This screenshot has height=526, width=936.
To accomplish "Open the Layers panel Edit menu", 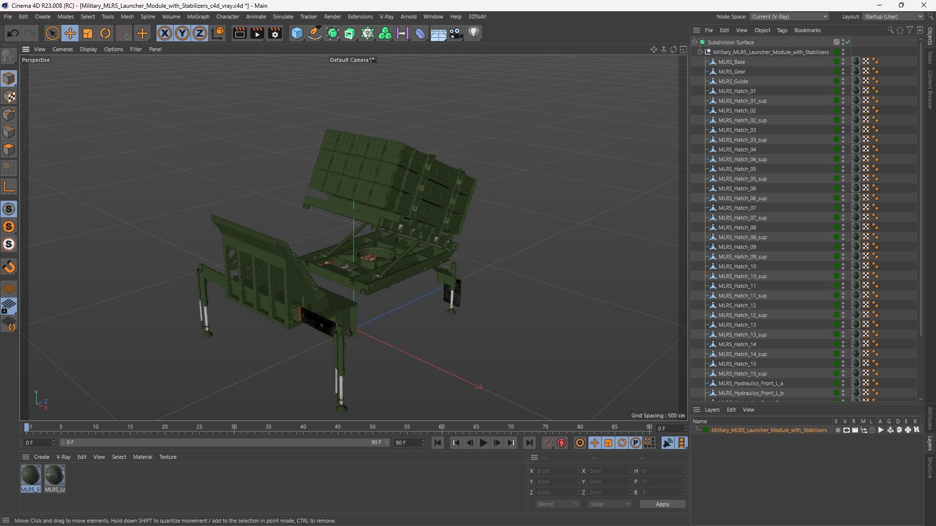I will (x=731, y=410).
